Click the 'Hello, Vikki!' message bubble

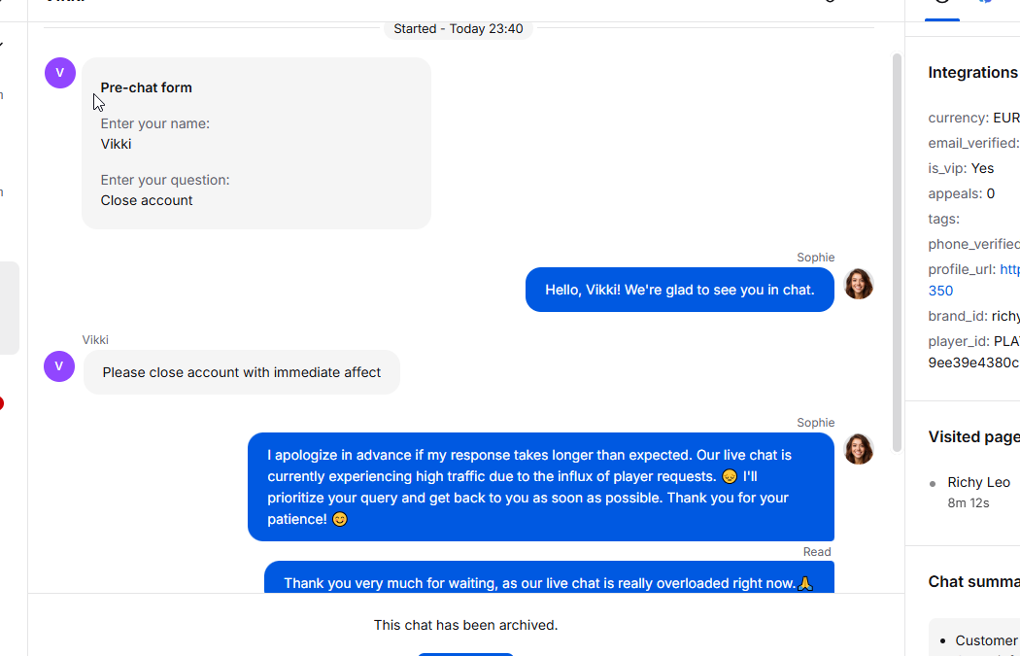click(x=680, y=290)
